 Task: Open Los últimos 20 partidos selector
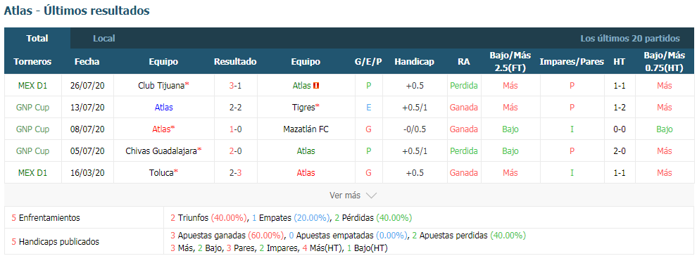[x=630, y=39]
